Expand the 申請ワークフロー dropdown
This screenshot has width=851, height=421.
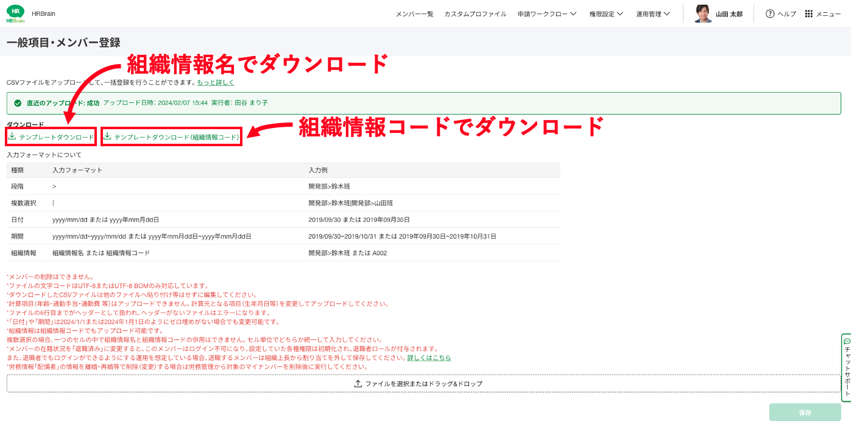click(x=546, y=14)
